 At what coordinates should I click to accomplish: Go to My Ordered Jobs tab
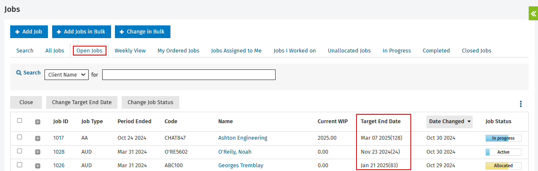click(x=178, y=51)
